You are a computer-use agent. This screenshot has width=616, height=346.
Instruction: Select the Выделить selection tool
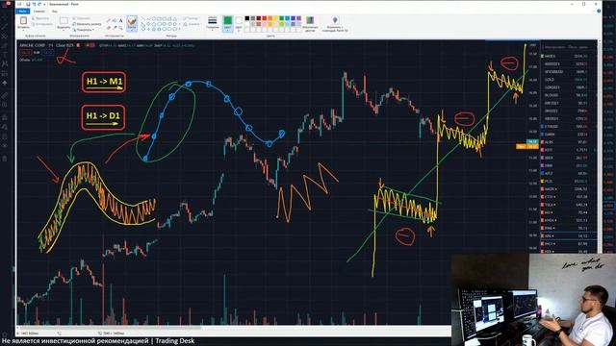(64, 21)
